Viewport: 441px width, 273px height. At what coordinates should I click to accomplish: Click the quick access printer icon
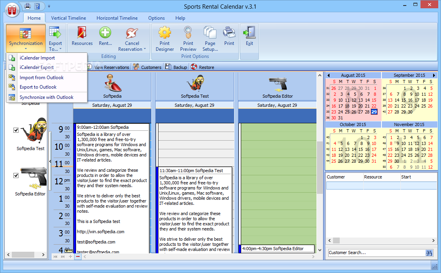pos(27,6)
